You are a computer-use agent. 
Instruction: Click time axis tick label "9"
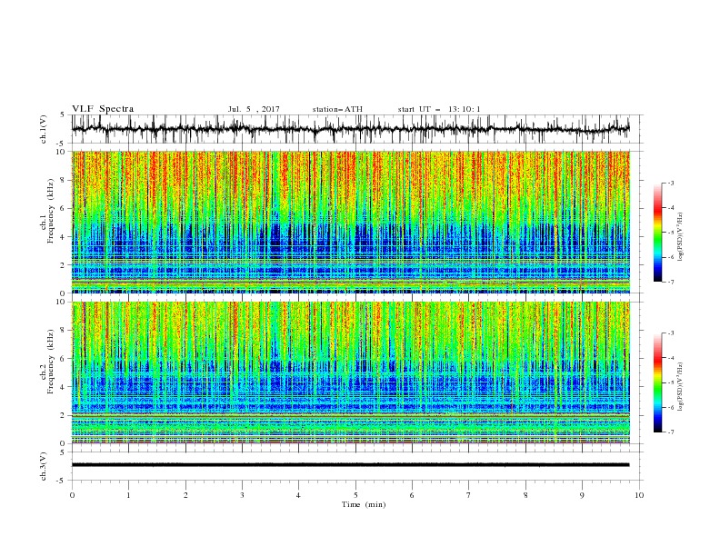coord(582,495)
